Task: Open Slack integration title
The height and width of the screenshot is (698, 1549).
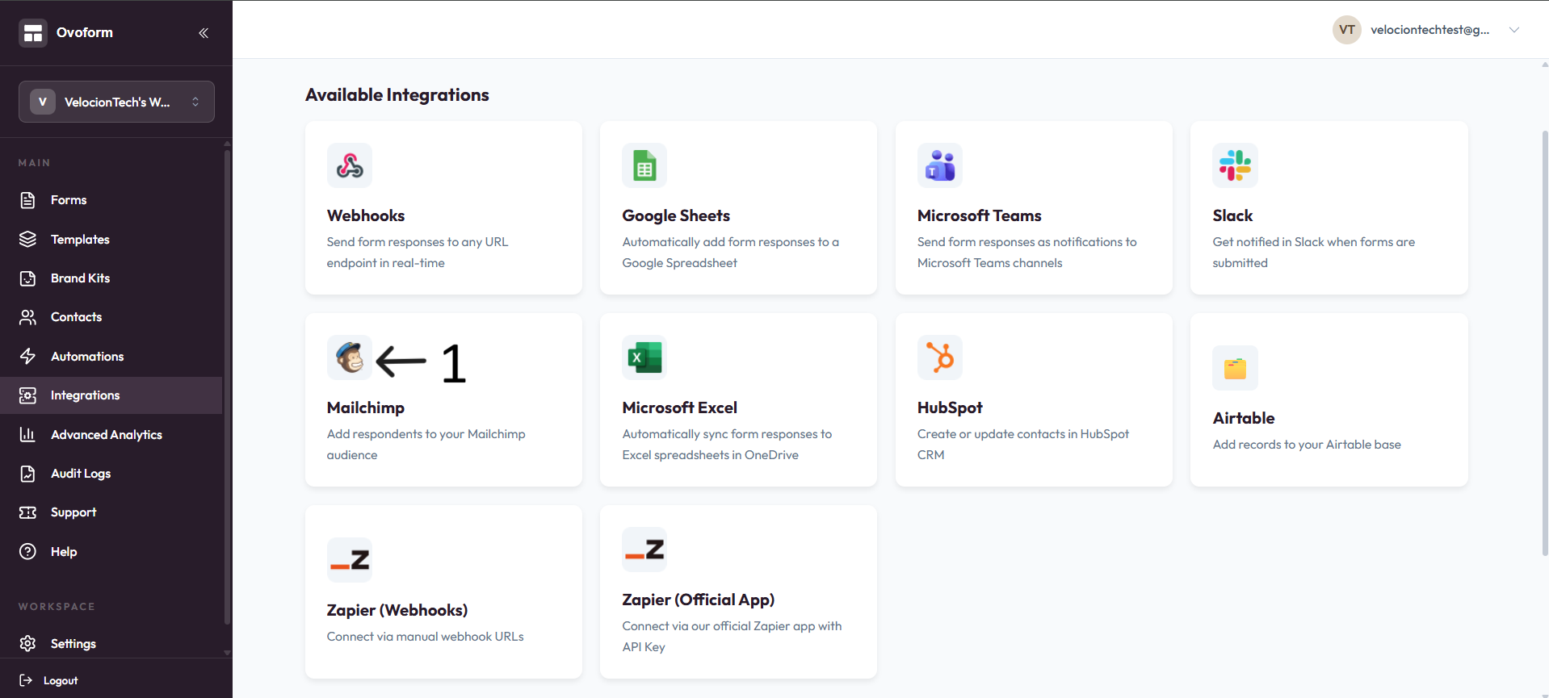Action: 1232,215
